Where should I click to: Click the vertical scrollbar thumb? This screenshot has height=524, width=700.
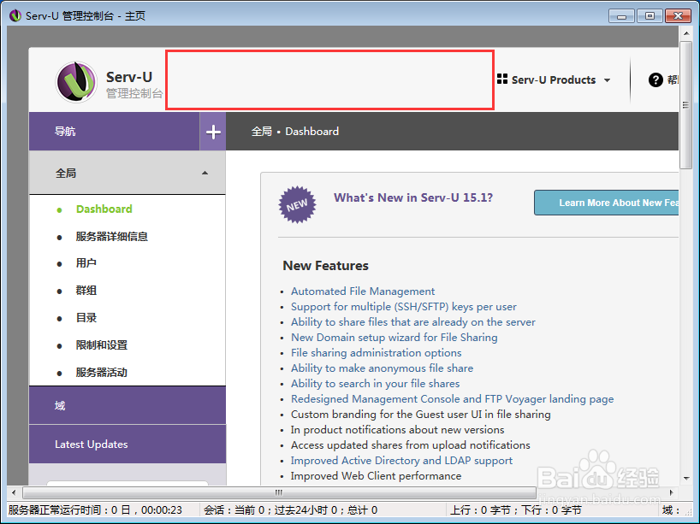[x=686, y=105]
